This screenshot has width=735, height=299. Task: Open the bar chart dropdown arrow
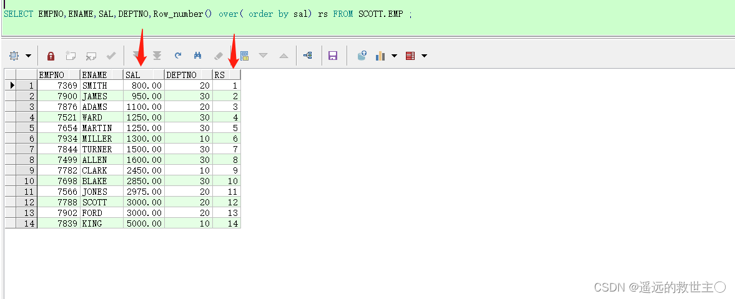pos(394,56)
